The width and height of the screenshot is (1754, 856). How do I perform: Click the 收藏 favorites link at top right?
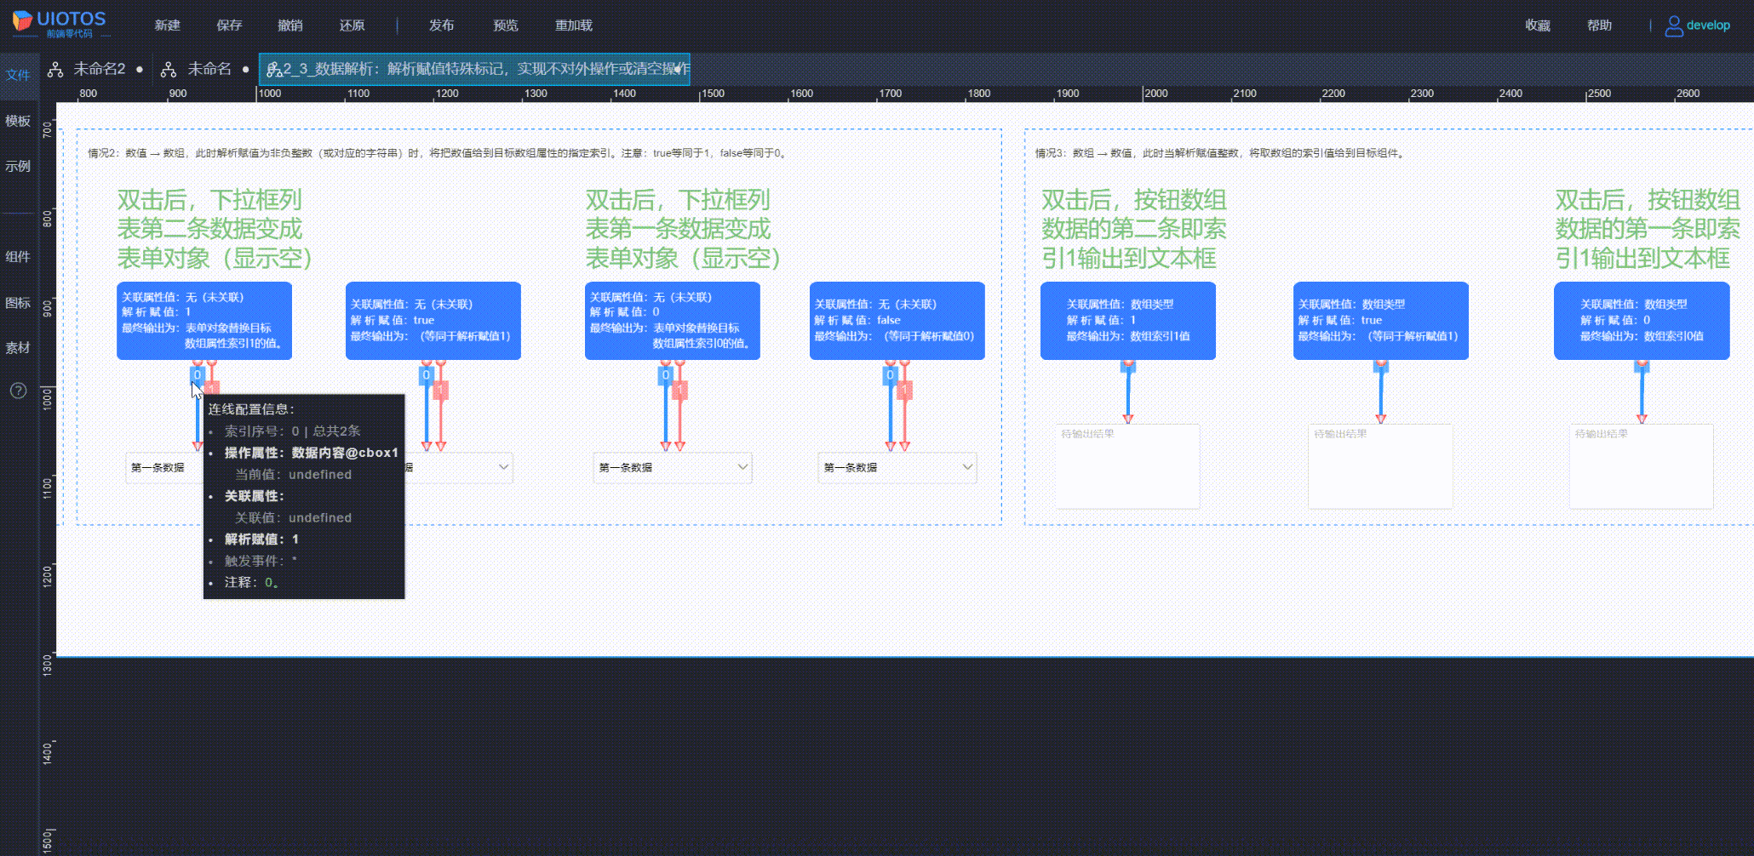1537,26
